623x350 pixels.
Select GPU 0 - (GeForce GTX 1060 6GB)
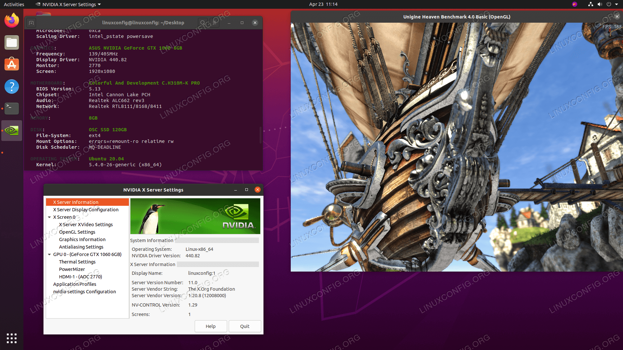(87, 254)
